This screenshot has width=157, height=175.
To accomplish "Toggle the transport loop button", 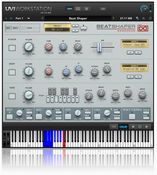I will [x=140, y=126].
